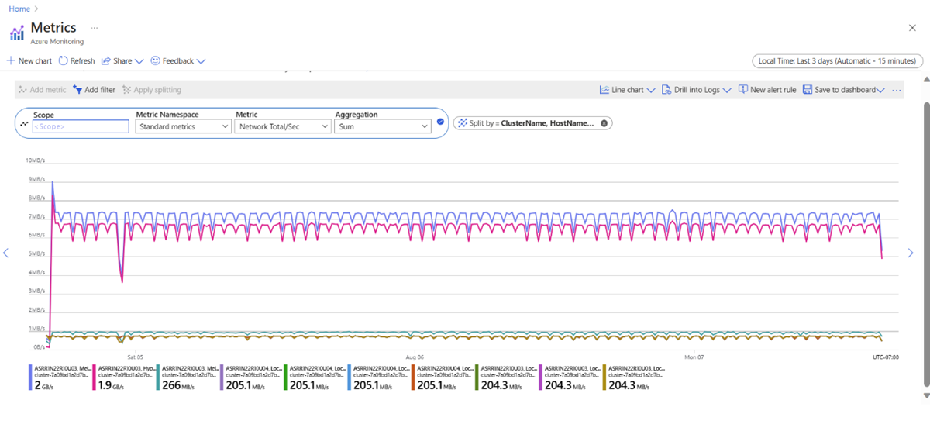Image resolution: width=930 pixels, height=424 pixels.
Task: Open the Line chart type menu
Action: 627,90
